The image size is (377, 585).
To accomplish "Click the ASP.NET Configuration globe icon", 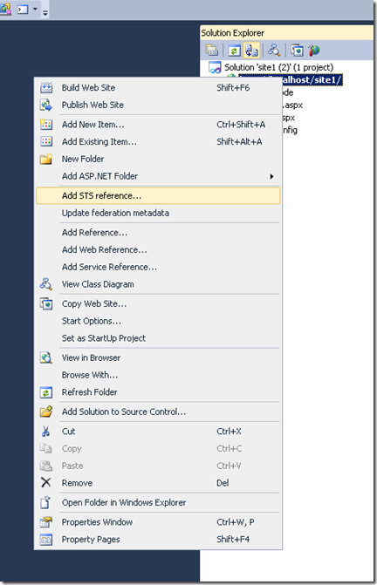I will tap(314, 50).
